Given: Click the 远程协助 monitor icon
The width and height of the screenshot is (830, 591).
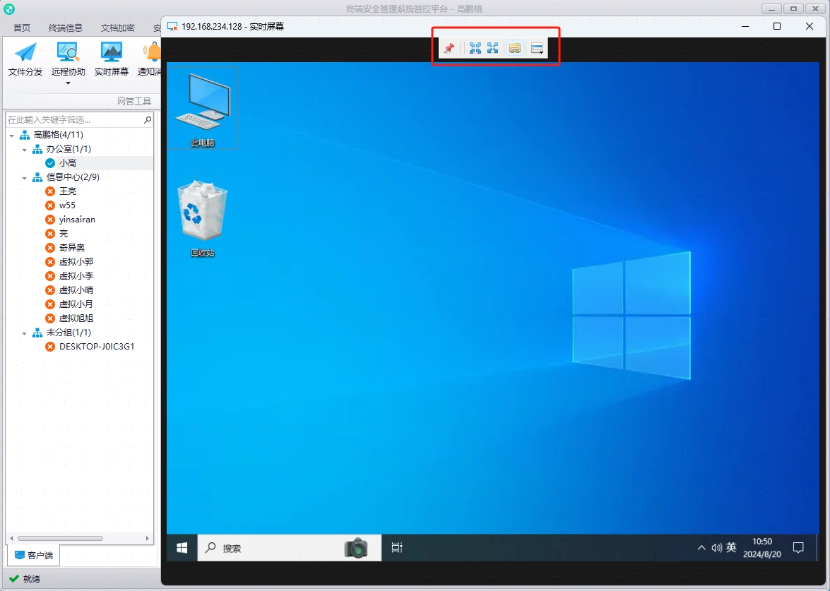Looking at the screenshot, I should [69, 53].
